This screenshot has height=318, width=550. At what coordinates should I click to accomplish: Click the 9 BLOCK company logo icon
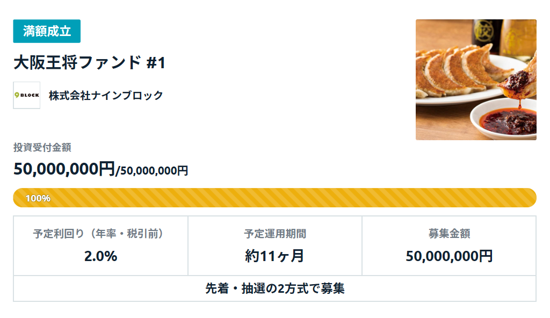27,95
